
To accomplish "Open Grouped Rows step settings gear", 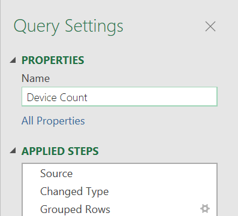I will point(205,209).
